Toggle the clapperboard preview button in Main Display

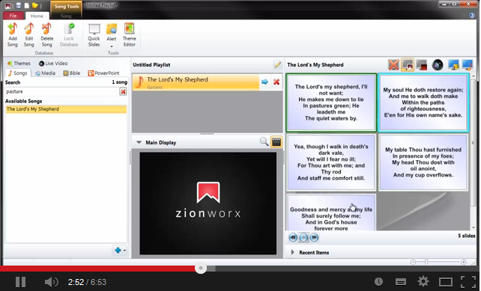(x=276, y=142)
